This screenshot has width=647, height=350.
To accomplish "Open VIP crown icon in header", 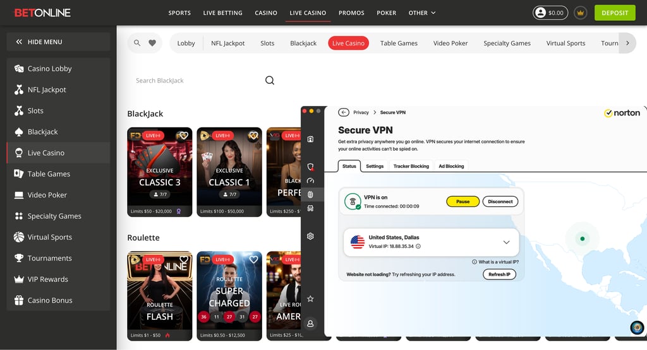I will tap(580, 13).
